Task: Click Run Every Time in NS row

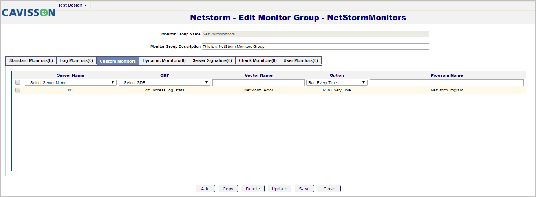Action: 337,90
